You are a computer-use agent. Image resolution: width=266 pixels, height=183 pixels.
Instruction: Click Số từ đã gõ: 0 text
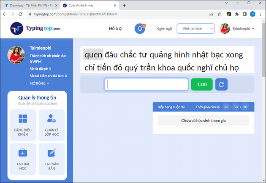click(40, 69)
